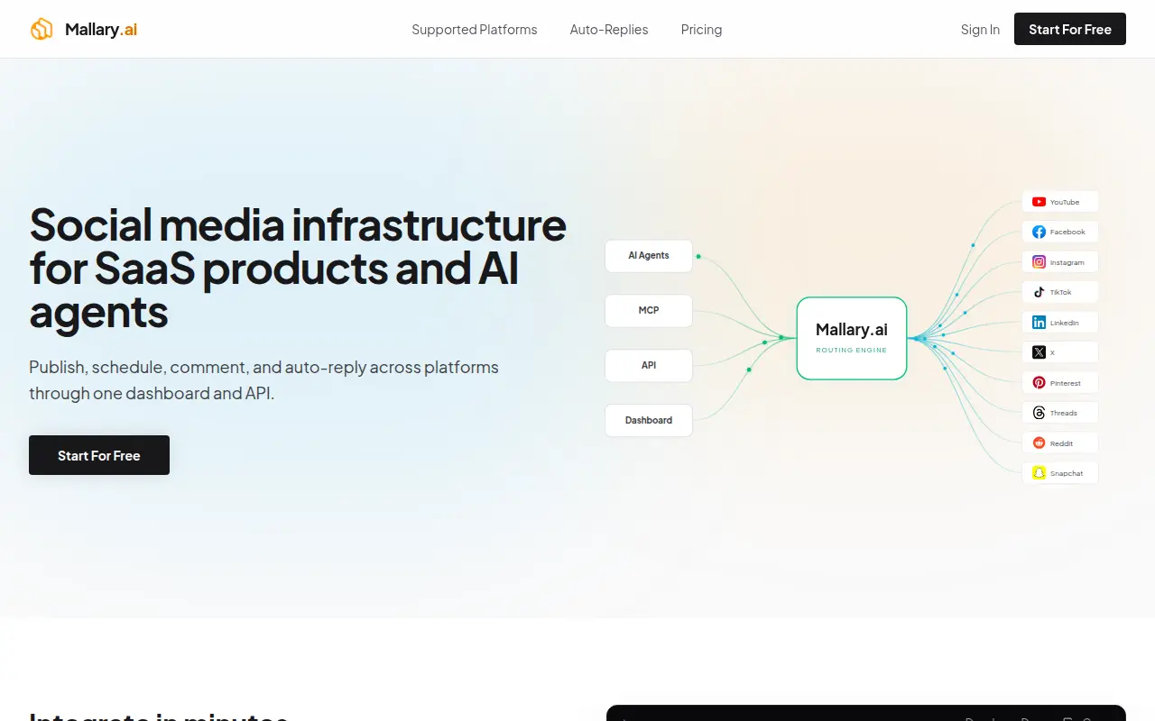Click the YouTube icon in the diagram
Image resolution: width=1155 pixels, height=721 pixels.
(x=1039, y=202)
